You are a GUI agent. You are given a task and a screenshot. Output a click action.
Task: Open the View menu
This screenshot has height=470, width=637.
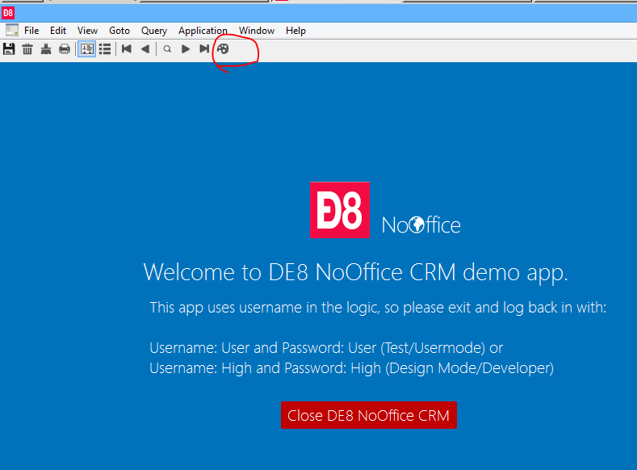(x=87, y=31)
